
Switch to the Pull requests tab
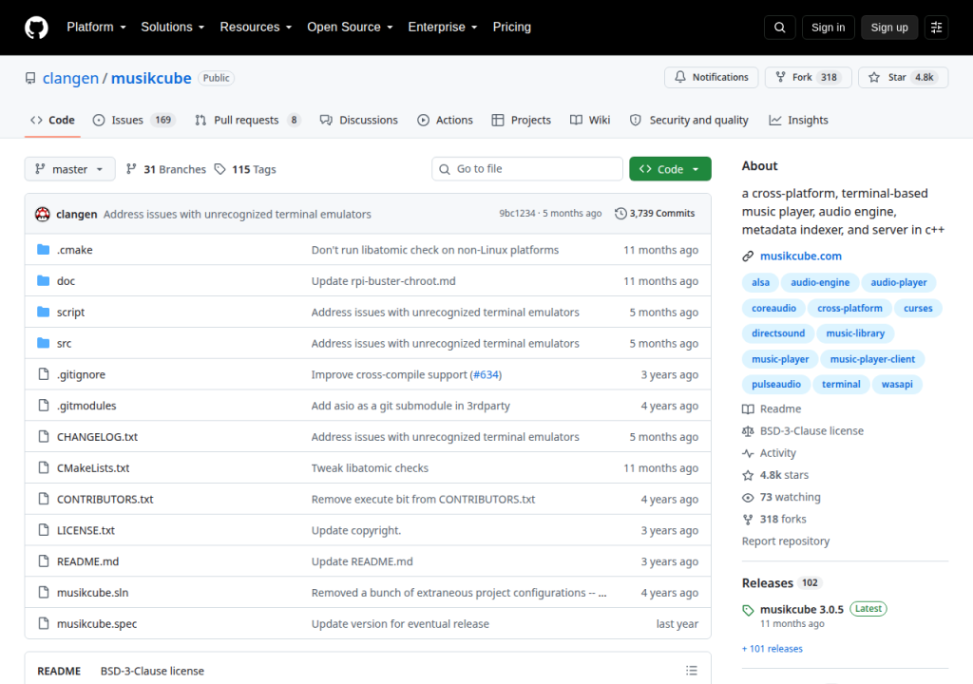pos(247,120)
